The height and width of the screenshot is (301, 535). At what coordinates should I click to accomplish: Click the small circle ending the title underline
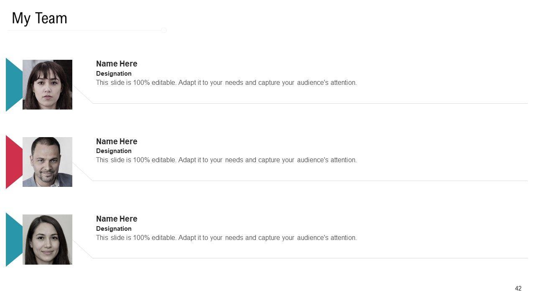(164, 30)
